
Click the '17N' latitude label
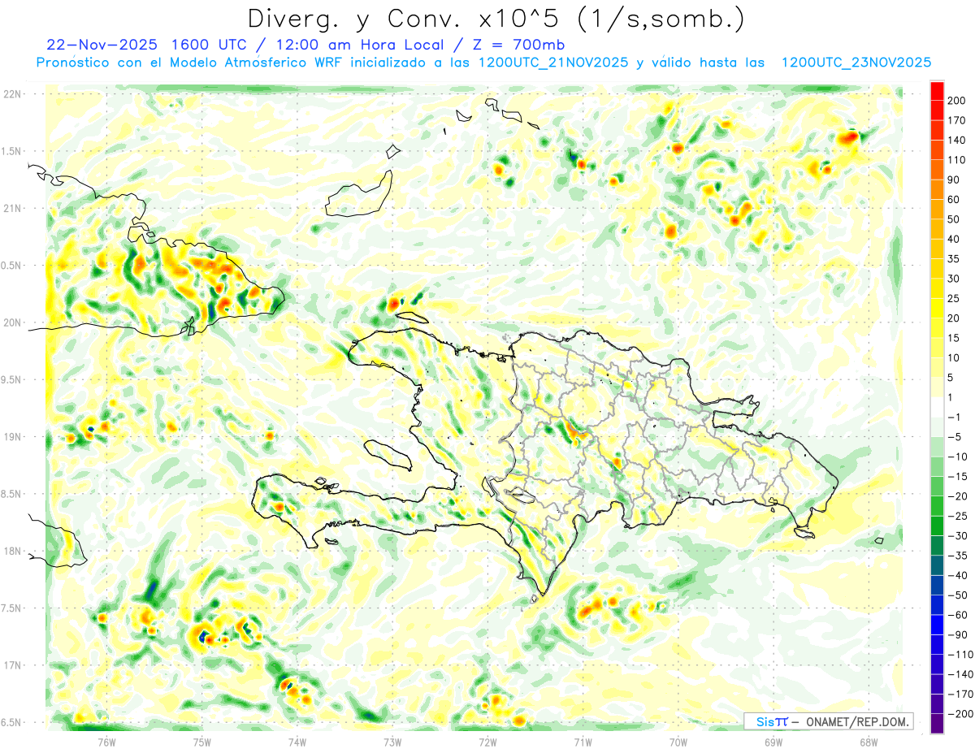click(x=12, y=665)
